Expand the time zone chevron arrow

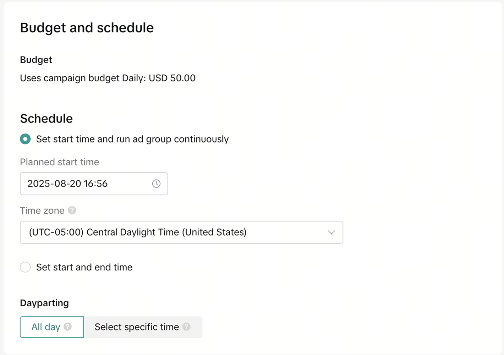click(331, 232)
